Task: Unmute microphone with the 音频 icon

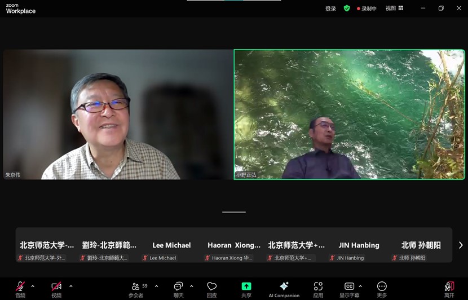Action: click(x=20, y=286)
